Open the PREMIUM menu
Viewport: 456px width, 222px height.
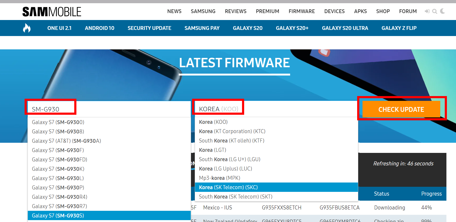tap(267, 11)
